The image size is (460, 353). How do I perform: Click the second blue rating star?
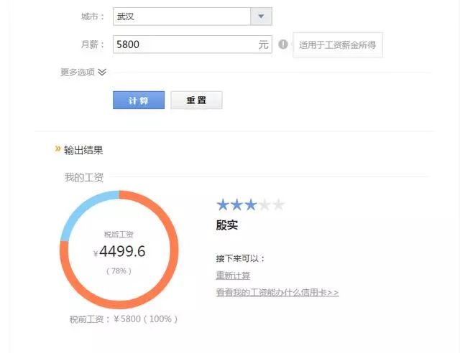pyautogui.click(x=236, y=204)
